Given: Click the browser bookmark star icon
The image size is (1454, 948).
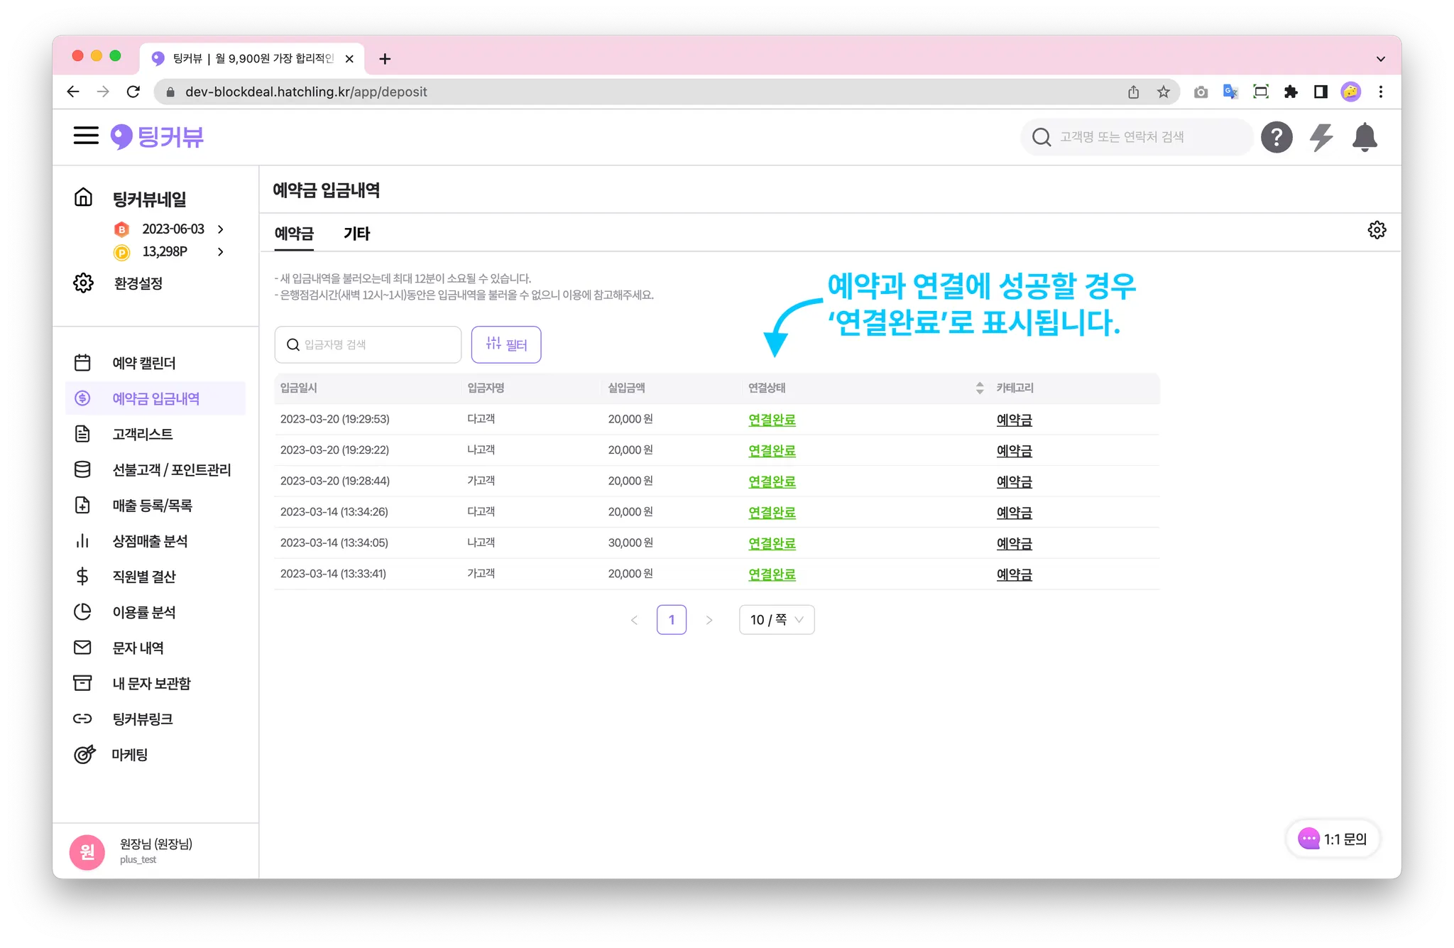Looking at the screenshot, I should coord(1163,92).
